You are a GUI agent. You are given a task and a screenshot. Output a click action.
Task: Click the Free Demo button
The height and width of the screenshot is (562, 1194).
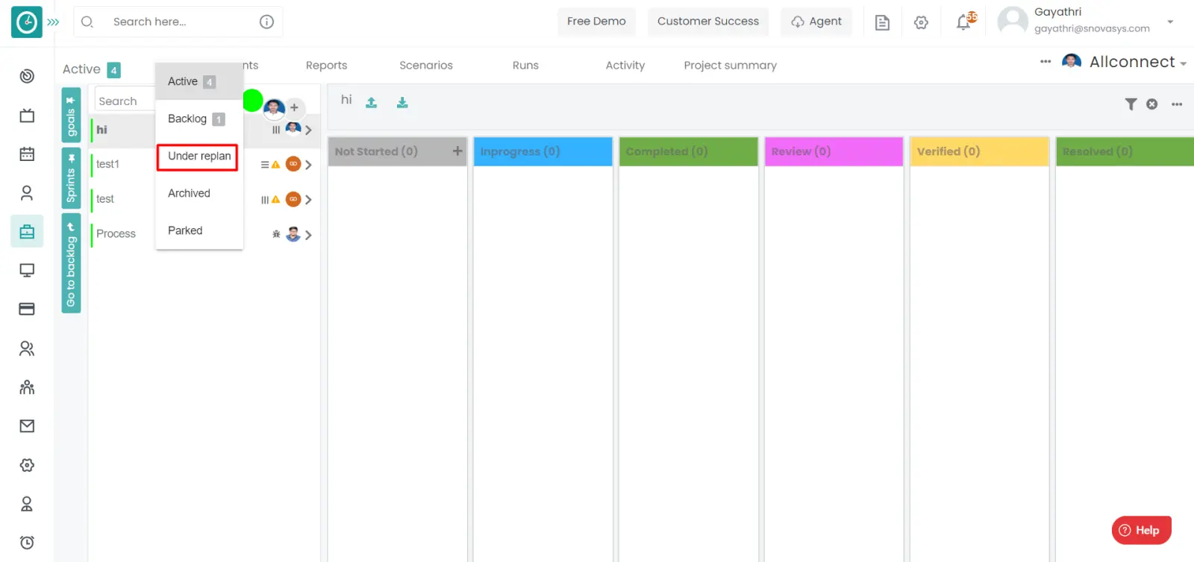click(596, 22)
